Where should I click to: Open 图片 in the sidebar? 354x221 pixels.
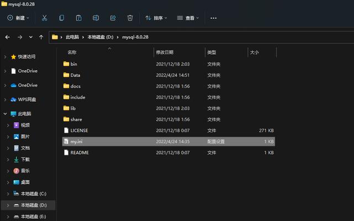pos(25,136)
